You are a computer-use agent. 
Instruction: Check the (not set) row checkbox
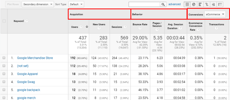pyautogui.click(x=4, y=66)
